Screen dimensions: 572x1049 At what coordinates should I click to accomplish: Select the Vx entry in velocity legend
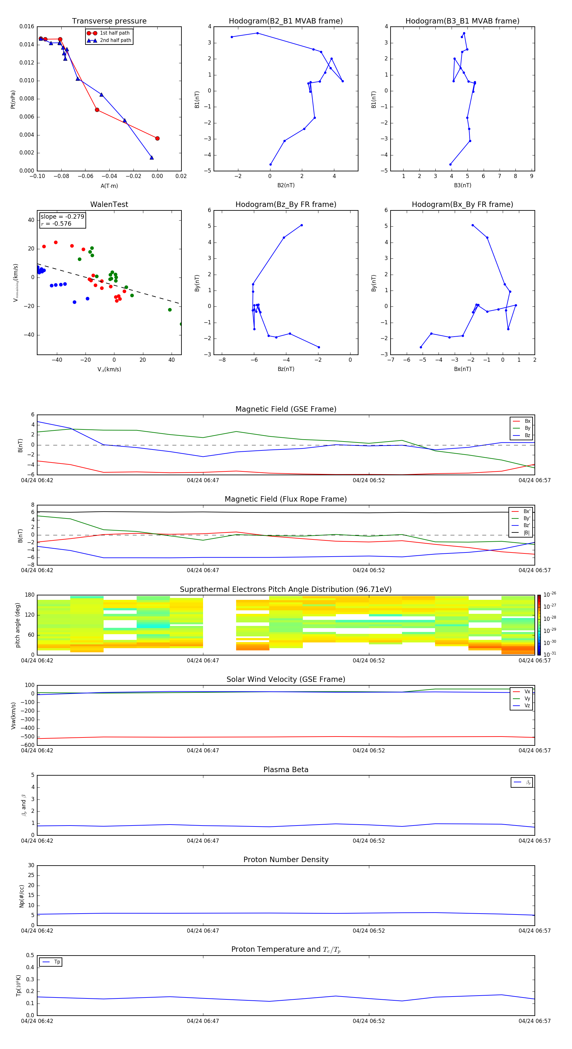click(x=521, y=691)
